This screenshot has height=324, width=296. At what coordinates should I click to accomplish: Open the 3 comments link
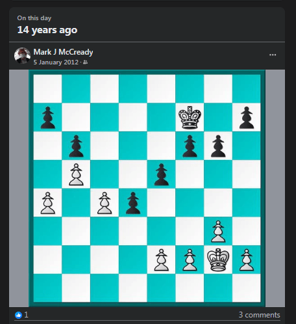click(x=259, y=315)
